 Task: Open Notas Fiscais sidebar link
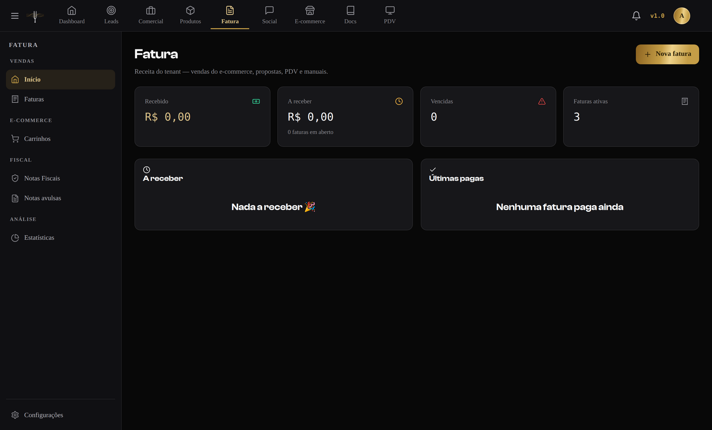[61, 178]
